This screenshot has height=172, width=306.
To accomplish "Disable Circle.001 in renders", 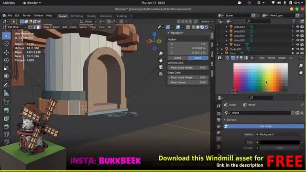I will (x=302, y=49).
